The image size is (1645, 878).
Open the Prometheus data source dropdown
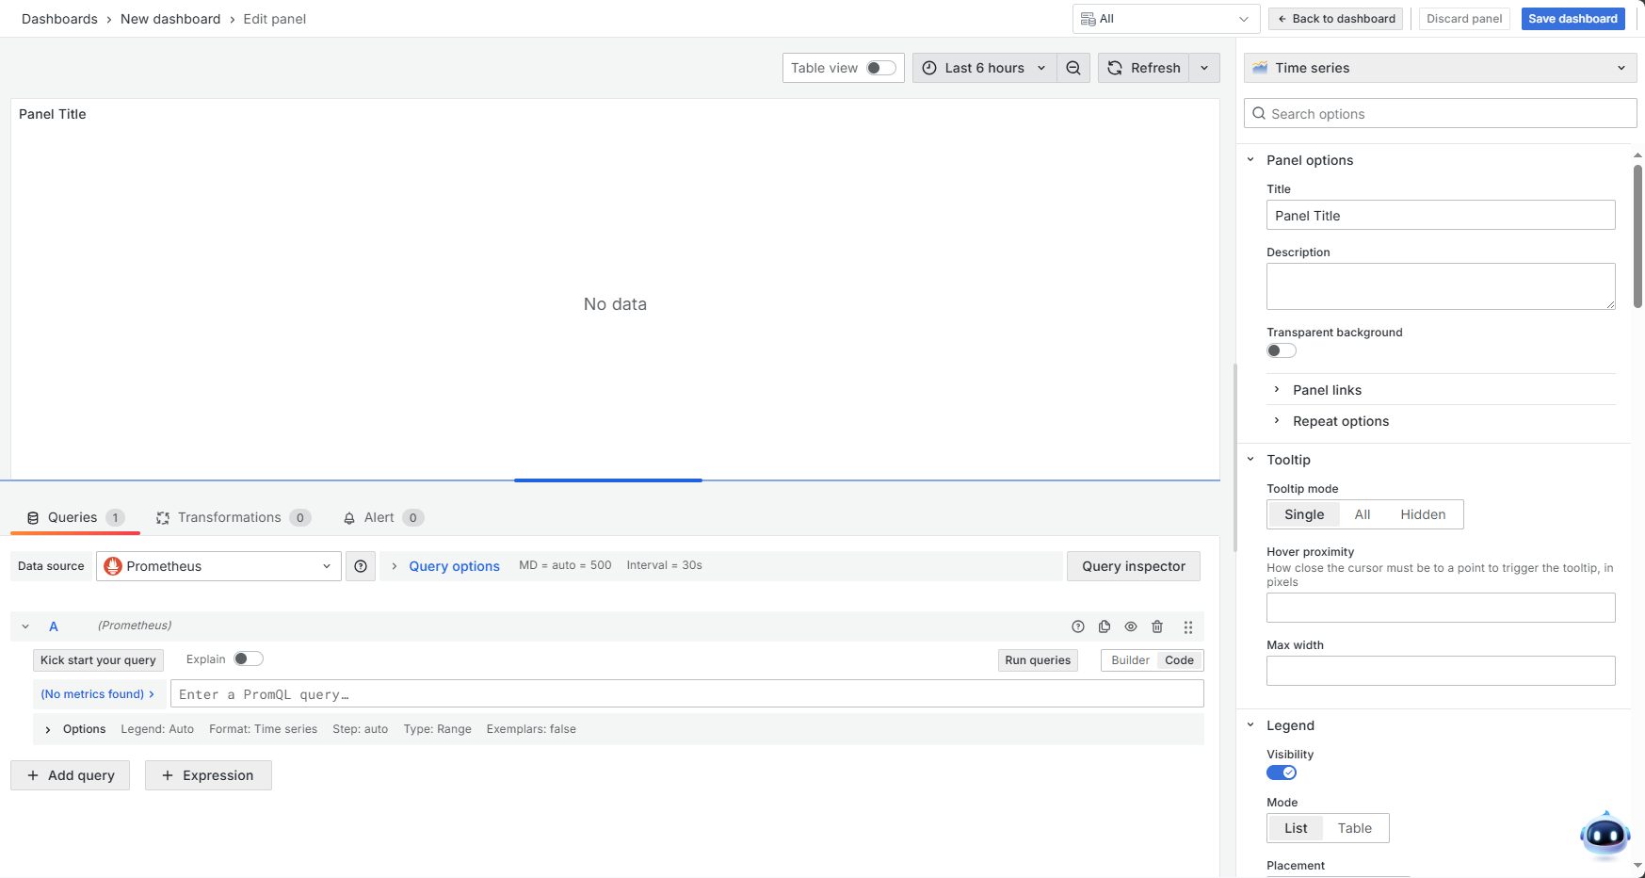click(218, 566)
